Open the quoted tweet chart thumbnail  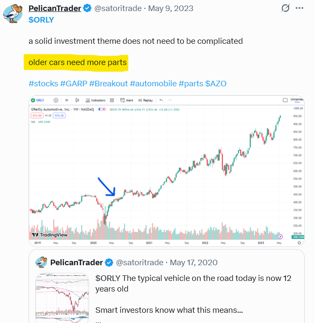[x=63, y=296]
